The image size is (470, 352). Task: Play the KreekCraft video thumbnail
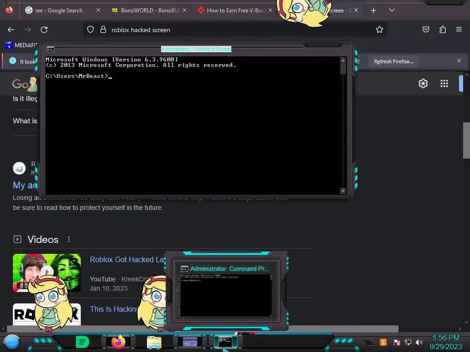click(x=47, y=273)
